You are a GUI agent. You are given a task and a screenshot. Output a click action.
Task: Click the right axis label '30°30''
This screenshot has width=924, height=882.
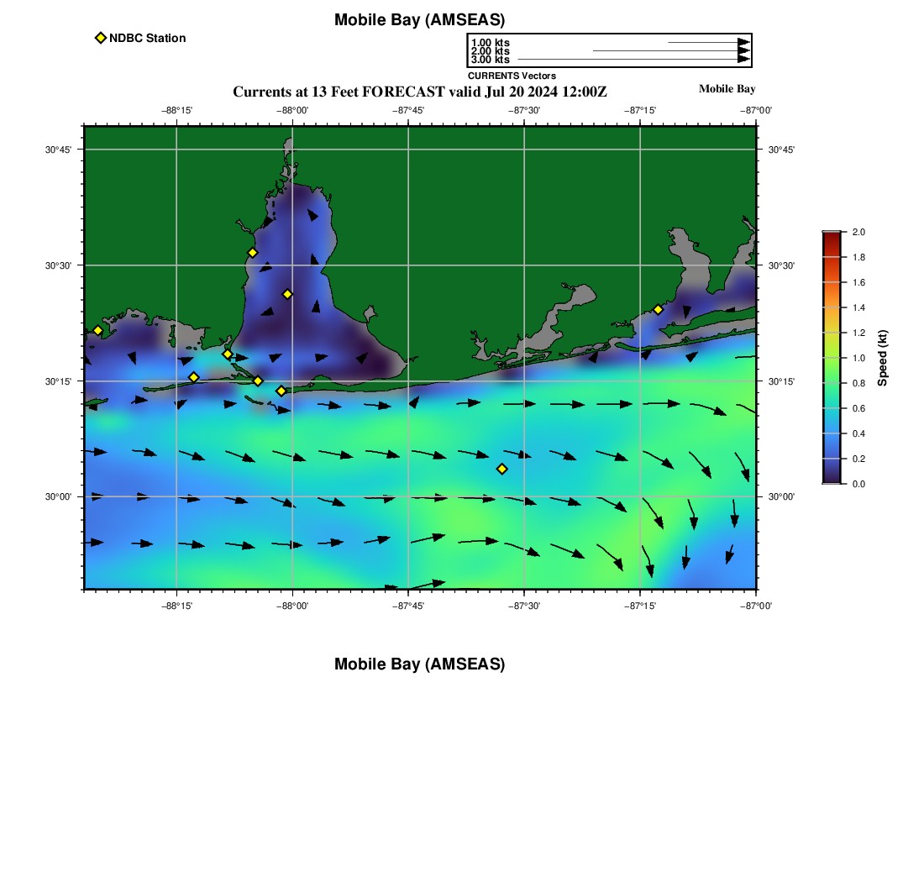[781, 265]
